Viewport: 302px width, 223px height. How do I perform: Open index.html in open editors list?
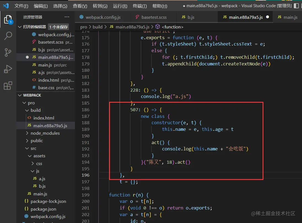coord(46,80)
